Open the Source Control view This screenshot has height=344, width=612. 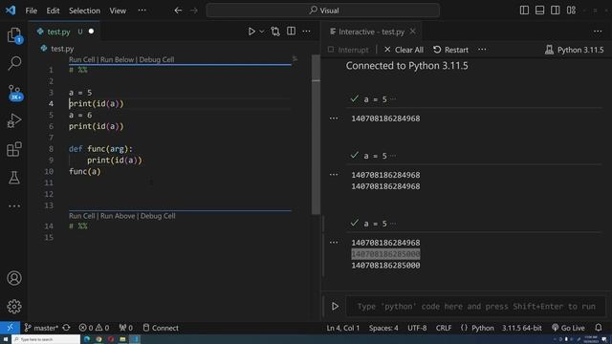[x=15, y=93]
